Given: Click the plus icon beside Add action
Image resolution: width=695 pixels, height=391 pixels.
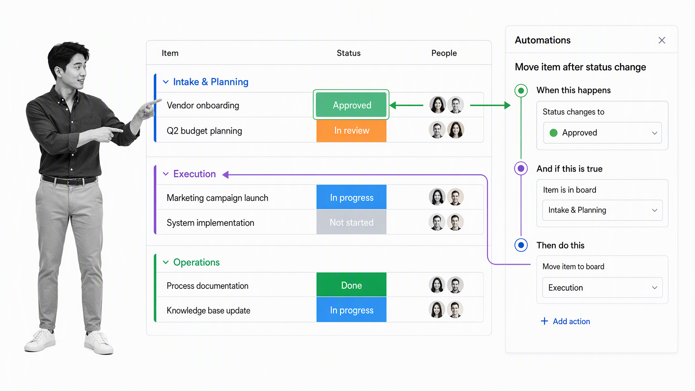Looking at the screenshot, I should click(544, 321).
